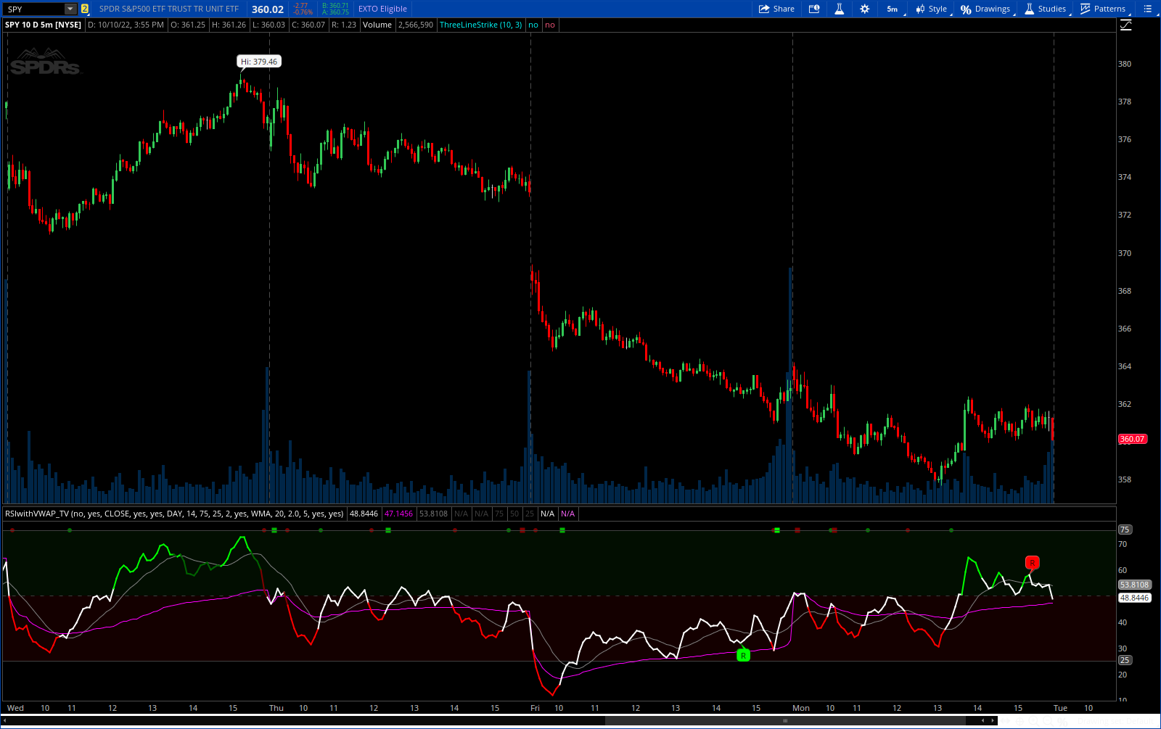Click the news alert icon beside Share
The width and height of the screenshot is (1161, 729).
click(814, 9)
